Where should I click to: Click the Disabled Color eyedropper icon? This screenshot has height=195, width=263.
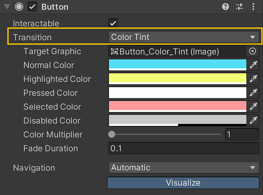(254, 121)
